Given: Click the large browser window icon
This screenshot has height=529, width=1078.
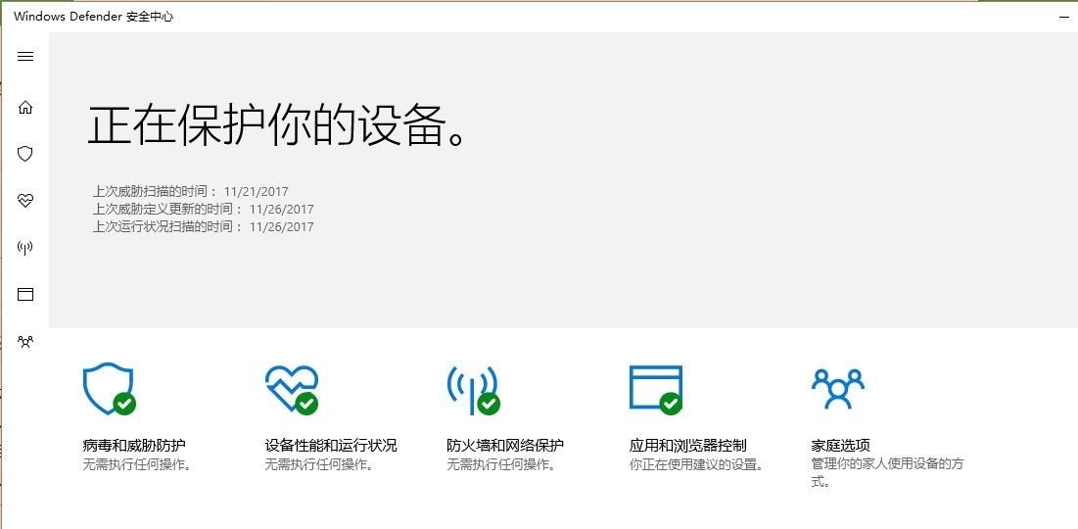Looking at the screenshot, I should click(656, 389).
